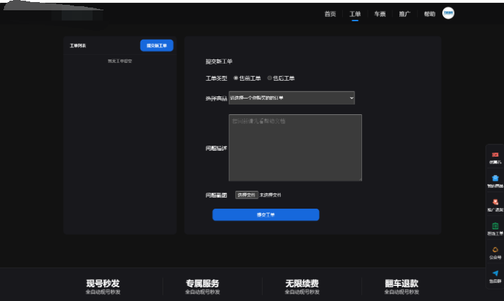Submit the form with the wide blue 提交工单 button
Screen dimensions: 504x301
(x=266, y=215)
